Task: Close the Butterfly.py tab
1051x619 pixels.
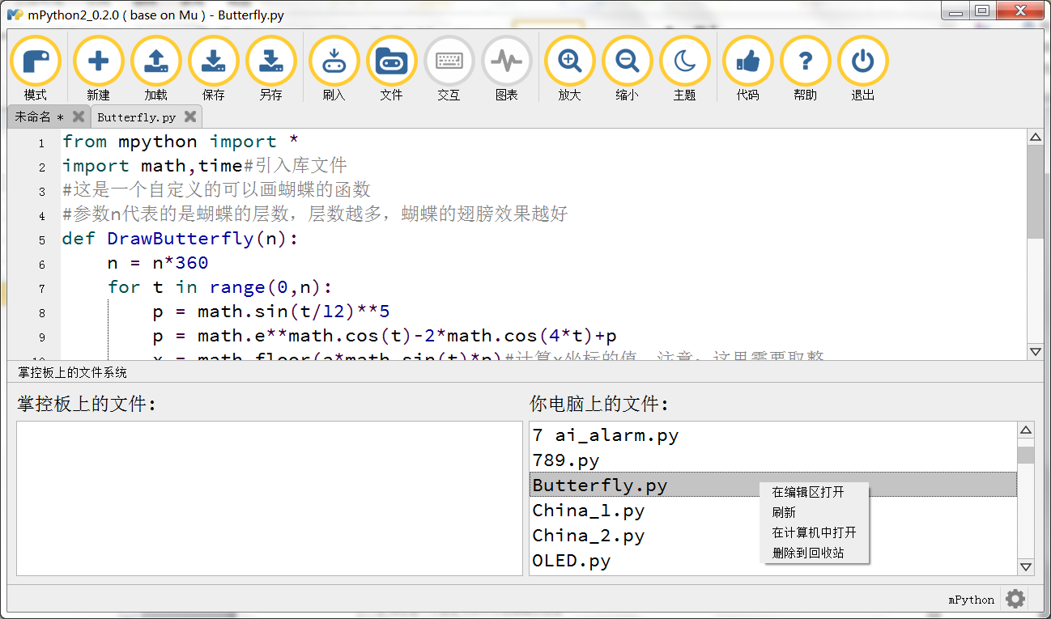Action: 190,117
